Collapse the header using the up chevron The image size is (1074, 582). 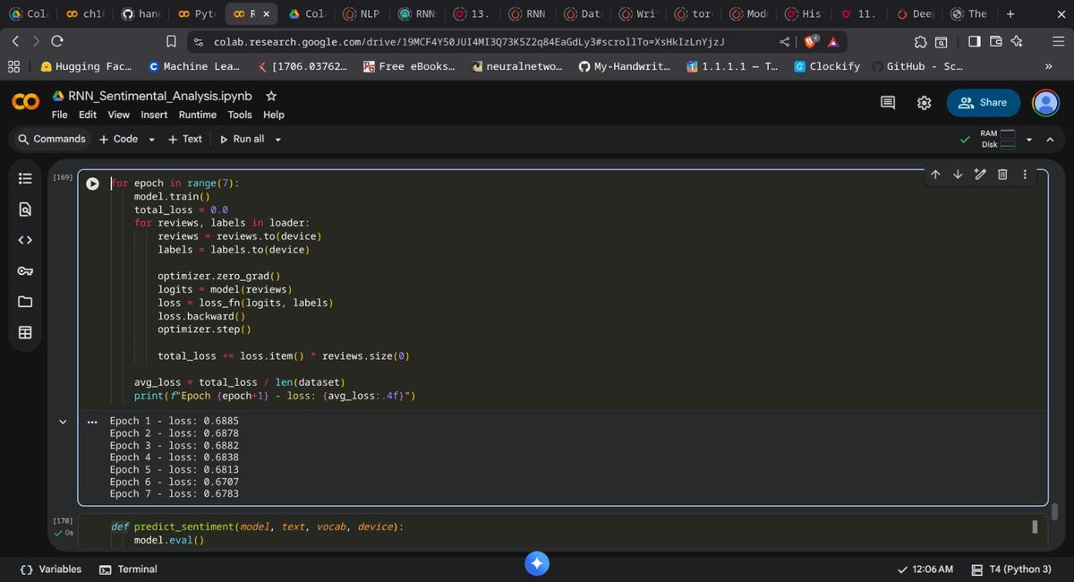(x=1050, y=140)
